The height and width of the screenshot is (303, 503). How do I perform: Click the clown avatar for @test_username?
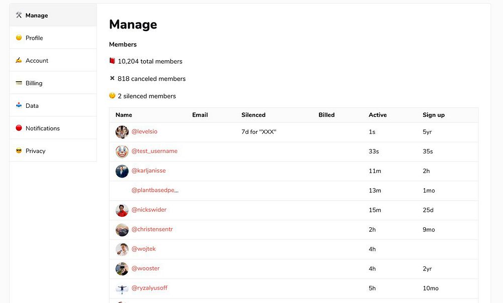pos(122,151)
